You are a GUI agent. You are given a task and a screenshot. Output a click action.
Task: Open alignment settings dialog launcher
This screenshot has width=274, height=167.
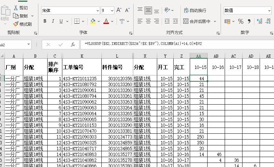[x=218, y=33]
